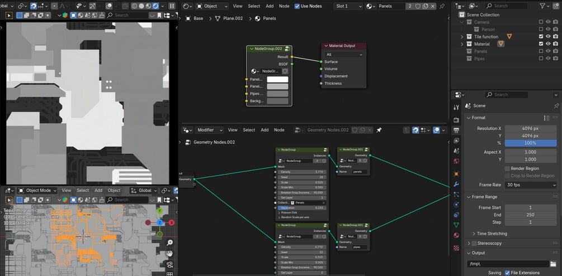The width and height of the screenshot is (562, 276).
Task: Click the white Panel color swatch on NodeGroup.002
Action: coord(277,79)
